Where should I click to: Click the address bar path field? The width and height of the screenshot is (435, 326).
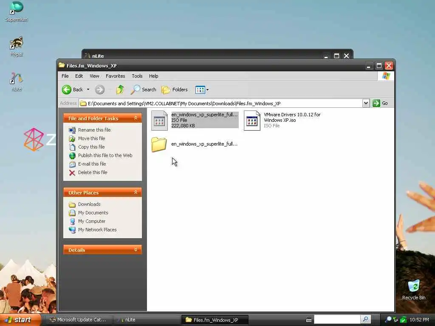click(x=220, y=104)
